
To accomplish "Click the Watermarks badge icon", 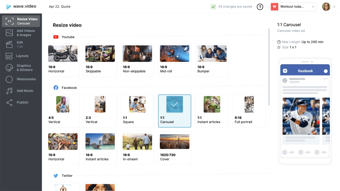I will (x=9, y=79).
